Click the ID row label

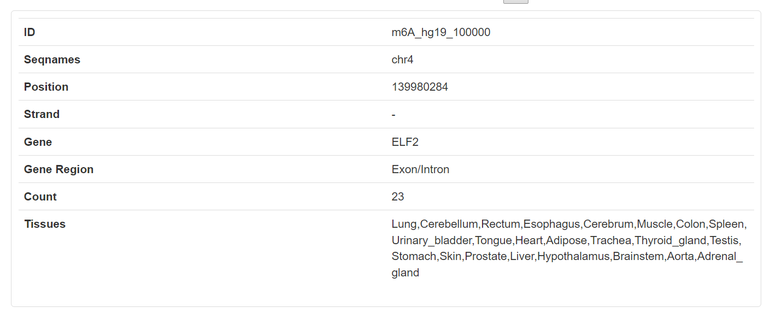tap(30, 32)
